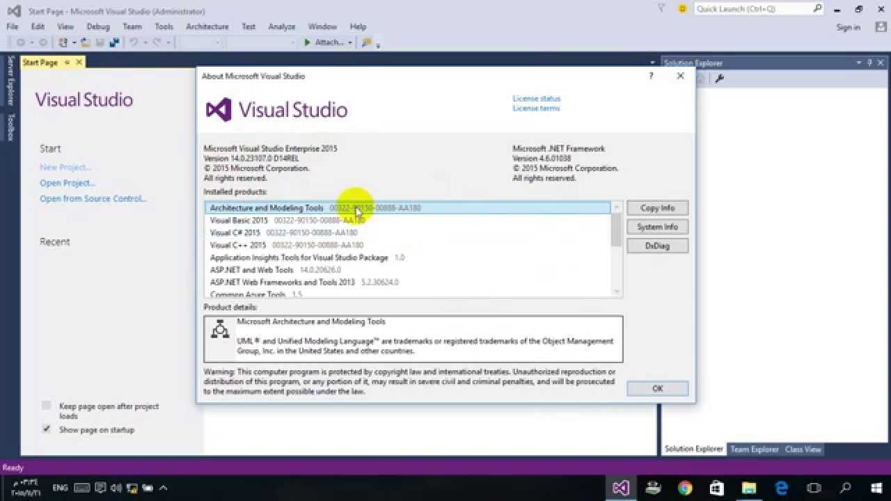Click the Redo toolbar icon
Image resolution: width=891 pixels, height=501 pixels.
coord(157,42)
